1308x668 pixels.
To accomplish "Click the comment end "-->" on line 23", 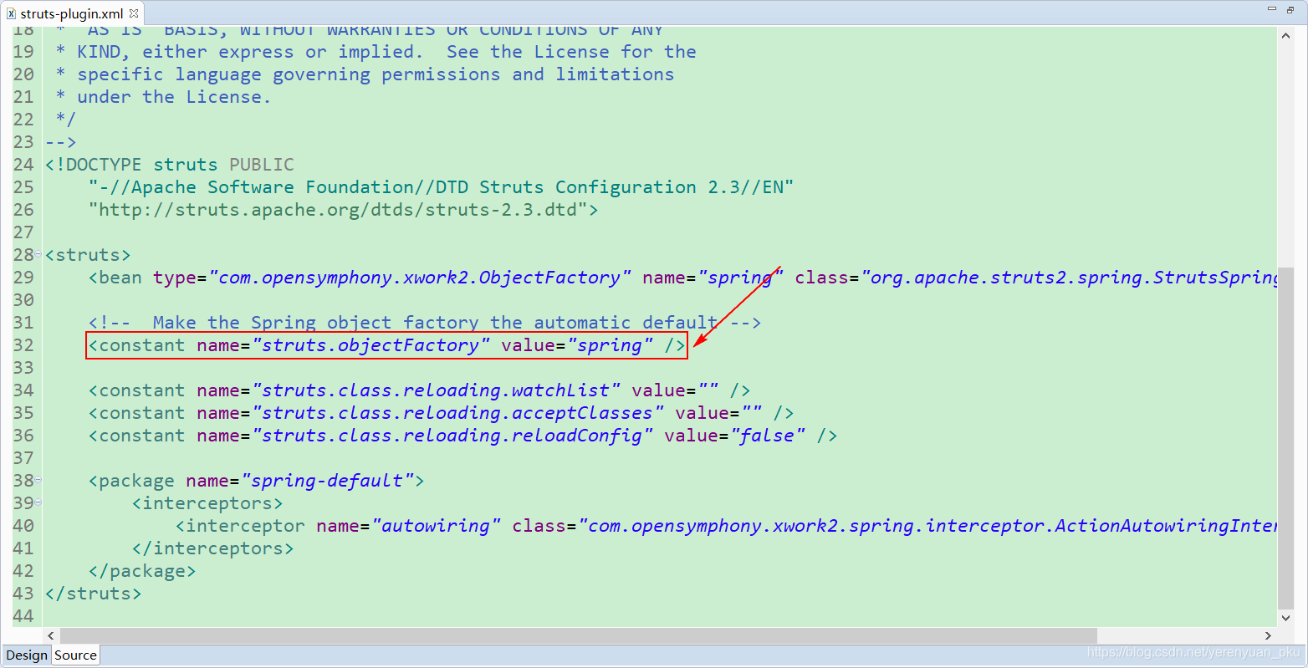I will click(x=61, y=142).
